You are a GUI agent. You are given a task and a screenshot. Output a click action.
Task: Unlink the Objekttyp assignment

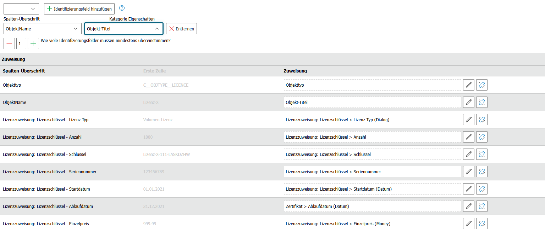point(482,85)
